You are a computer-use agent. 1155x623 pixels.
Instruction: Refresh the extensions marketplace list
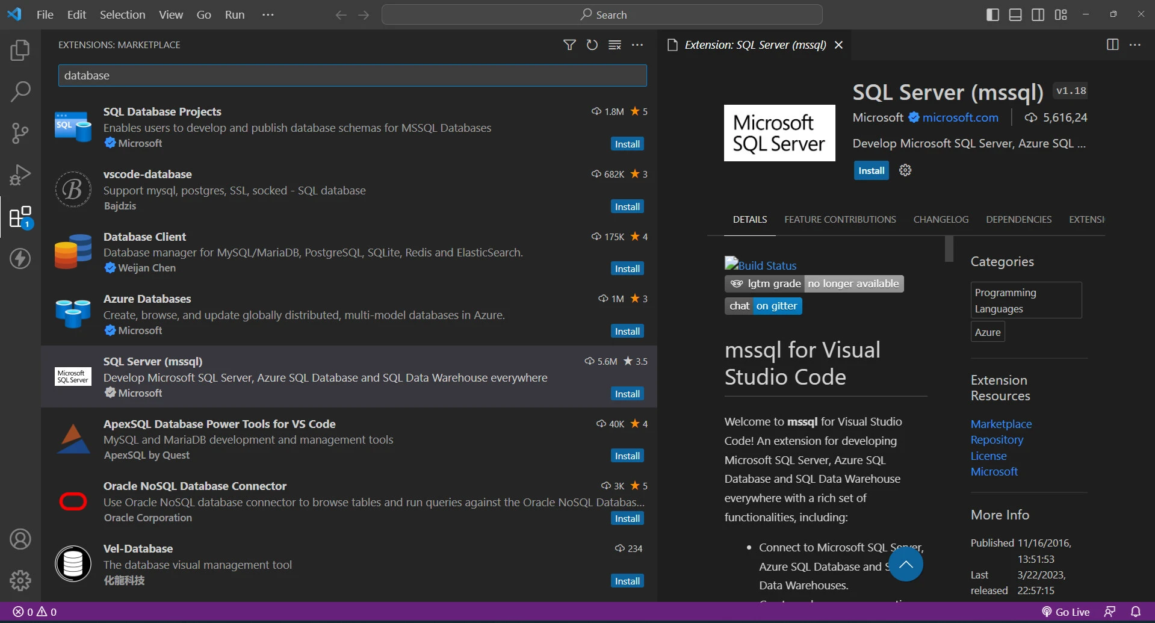592,45
